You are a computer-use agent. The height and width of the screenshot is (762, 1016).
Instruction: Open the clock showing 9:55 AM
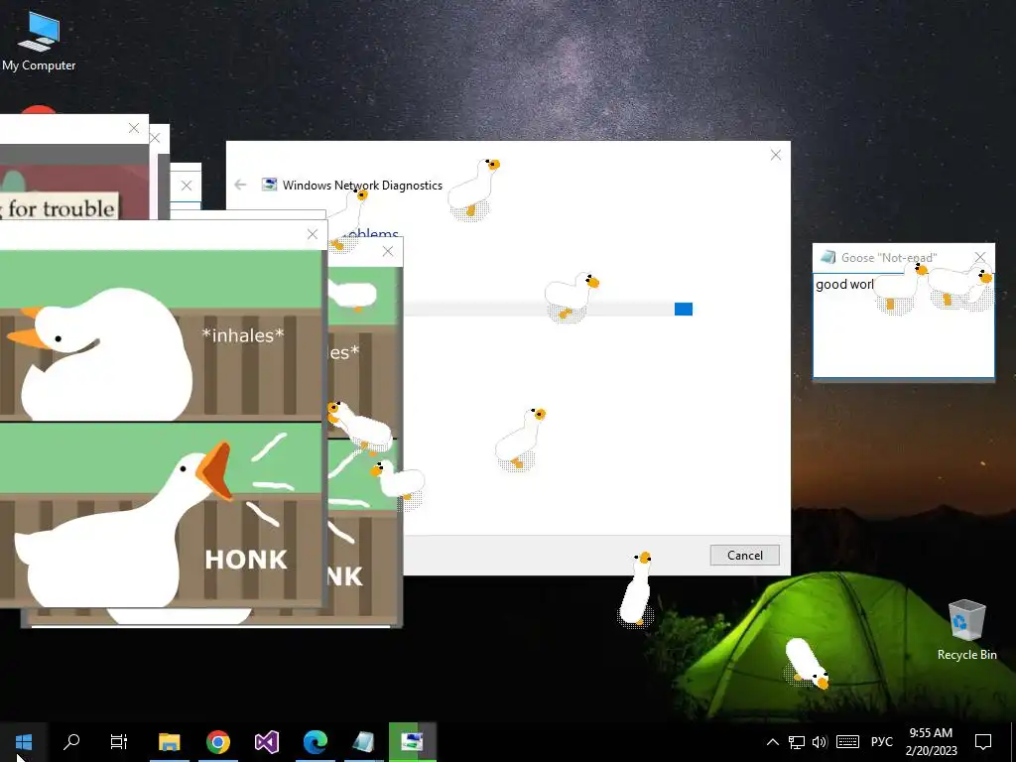coord(931,733)
